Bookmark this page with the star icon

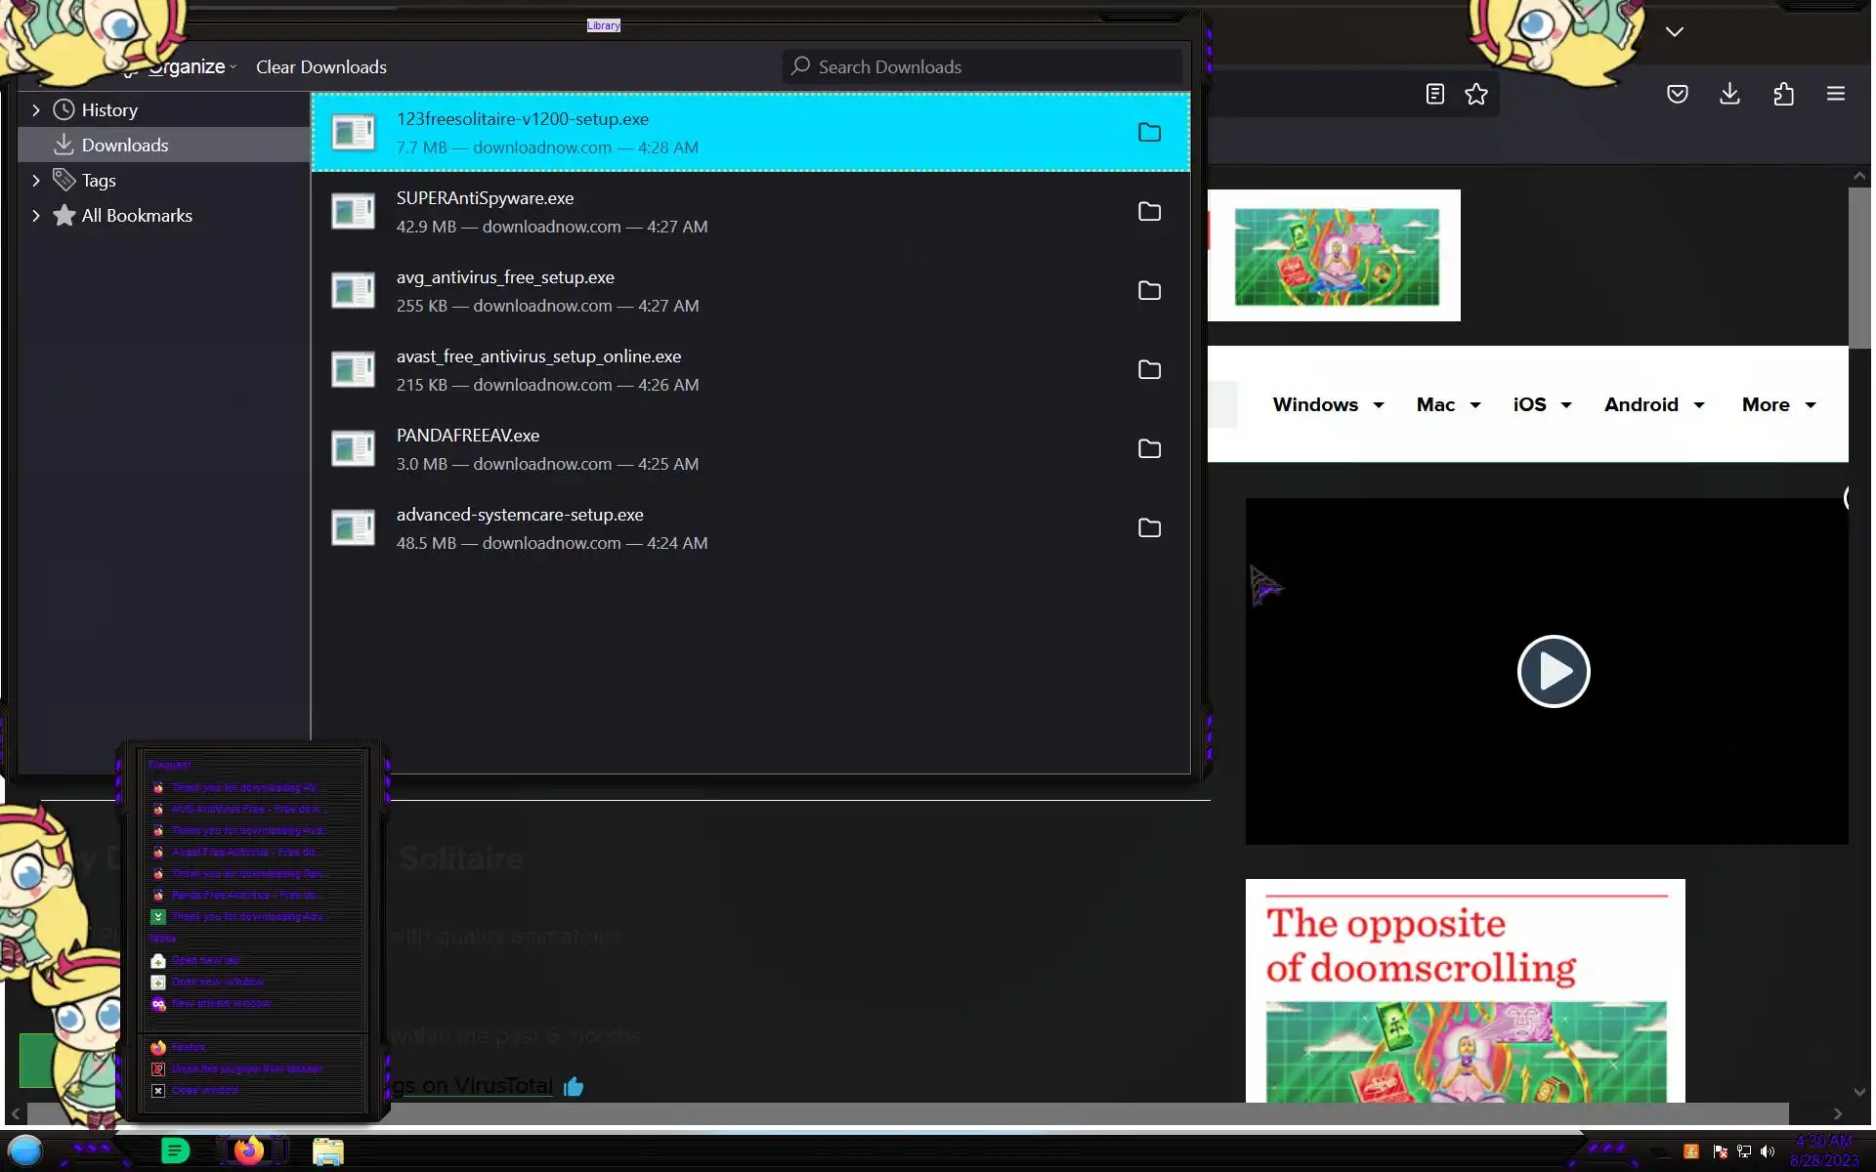click(1475, 94)
